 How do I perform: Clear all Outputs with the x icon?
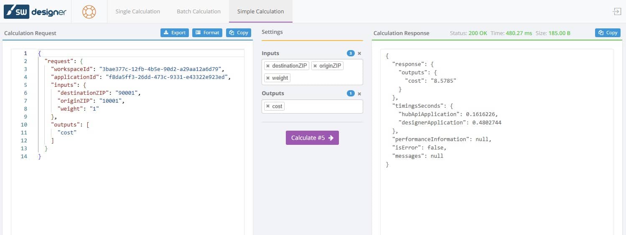click(359, 93)
